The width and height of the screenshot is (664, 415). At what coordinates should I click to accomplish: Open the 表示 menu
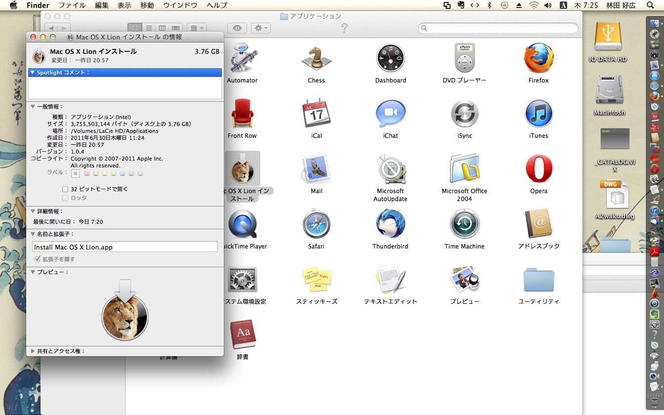[124, 5]
